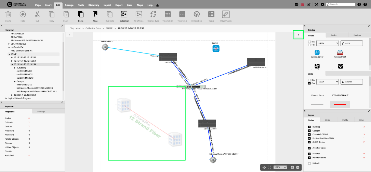Add the Access Point node icon
This screenshot has width=371, height=172.
[340, 53]
